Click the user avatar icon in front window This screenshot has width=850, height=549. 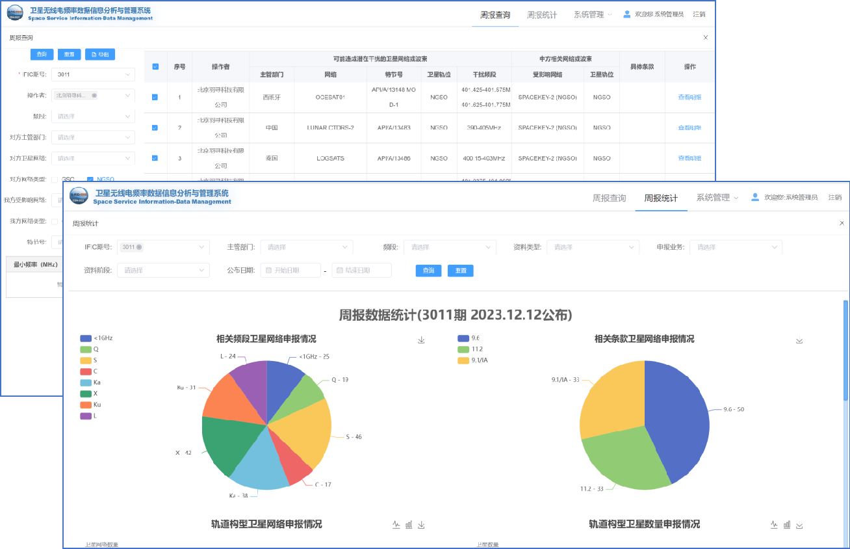pyautogui.click(x=755, y=197)
